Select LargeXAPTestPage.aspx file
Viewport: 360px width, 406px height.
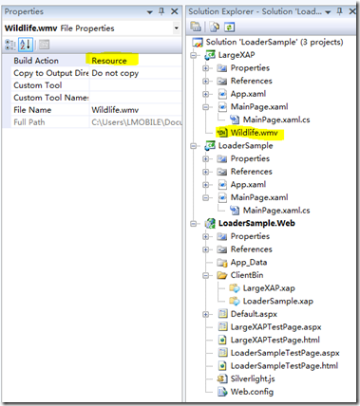(275, 327)
